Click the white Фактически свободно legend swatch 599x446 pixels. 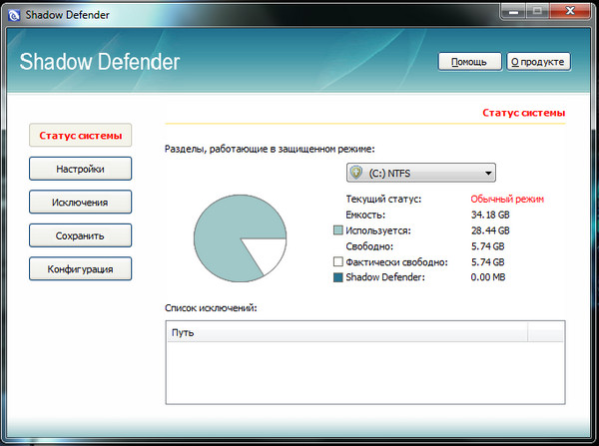click(338, 261)
